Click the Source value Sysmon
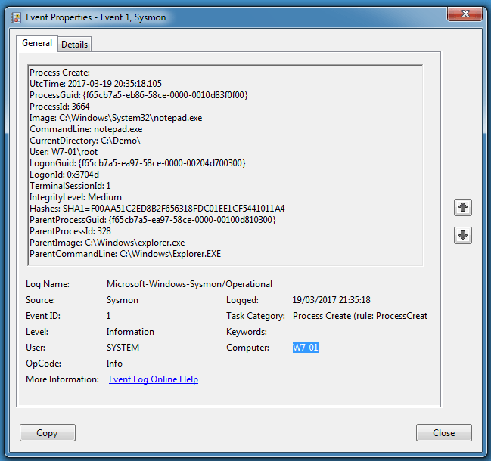The image size is (491, 461). coord(122,300)
